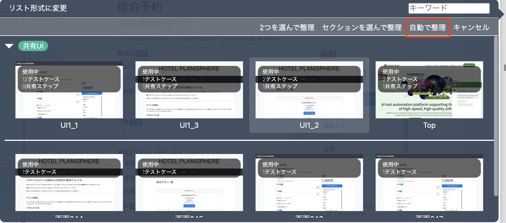Select the Top name label
Viewport: 506px width, 223px height.
coord(429,125)
